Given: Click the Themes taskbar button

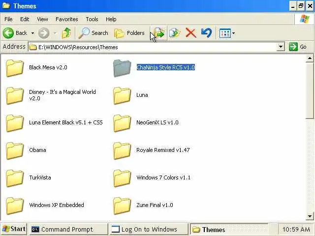Looking at the screenshot, I should pyautogui.click(x=228, y=230).
